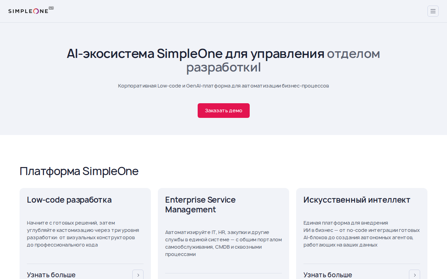Select the Искусственный интеллект card title
Image resolution: width=447 pixels, height=279 pixels.
(357, 200)
